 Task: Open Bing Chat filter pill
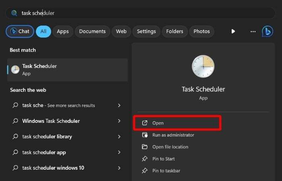20,32
